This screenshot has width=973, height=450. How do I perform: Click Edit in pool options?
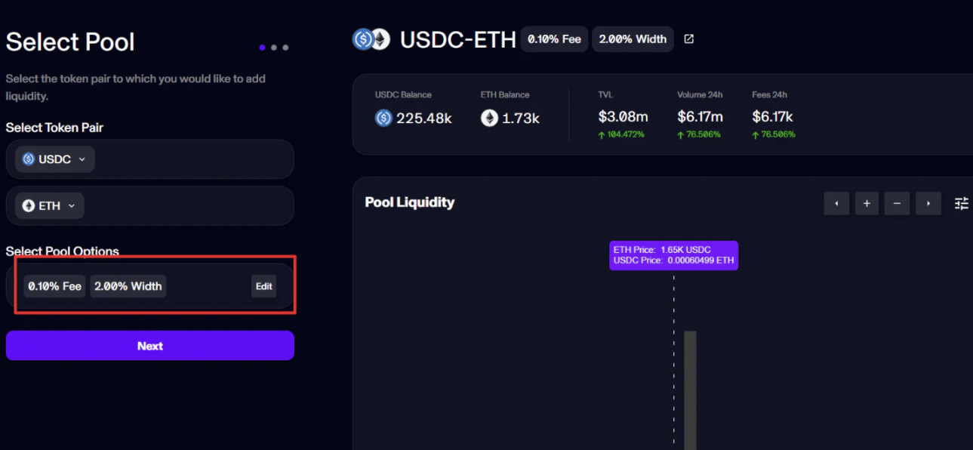[x=263, y=286]
